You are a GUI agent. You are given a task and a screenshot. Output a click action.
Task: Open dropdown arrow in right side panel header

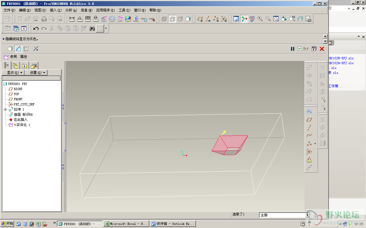click(x=359, y=37)
